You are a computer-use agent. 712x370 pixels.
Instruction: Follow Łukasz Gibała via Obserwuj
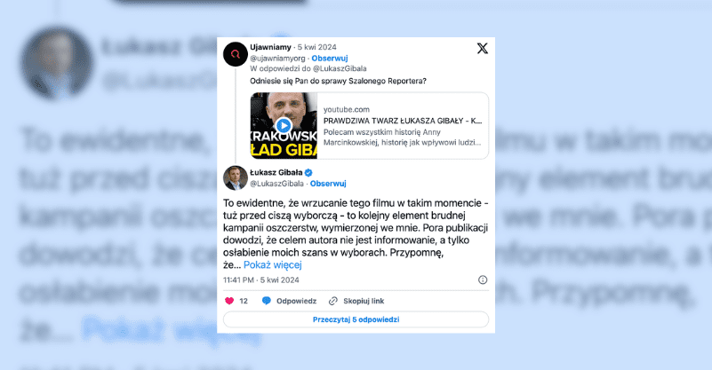click(x=328, y=183)
